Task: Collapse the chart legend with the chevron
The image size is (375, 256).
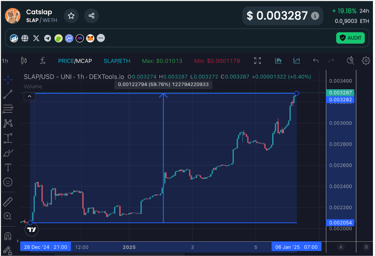Action: (x=29, y=96)
